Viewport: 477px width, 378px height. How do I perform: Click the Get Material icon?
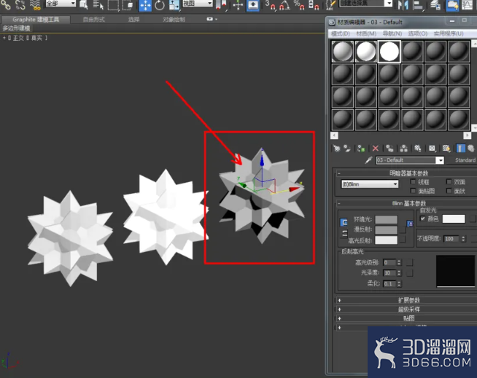coord(336,149)
